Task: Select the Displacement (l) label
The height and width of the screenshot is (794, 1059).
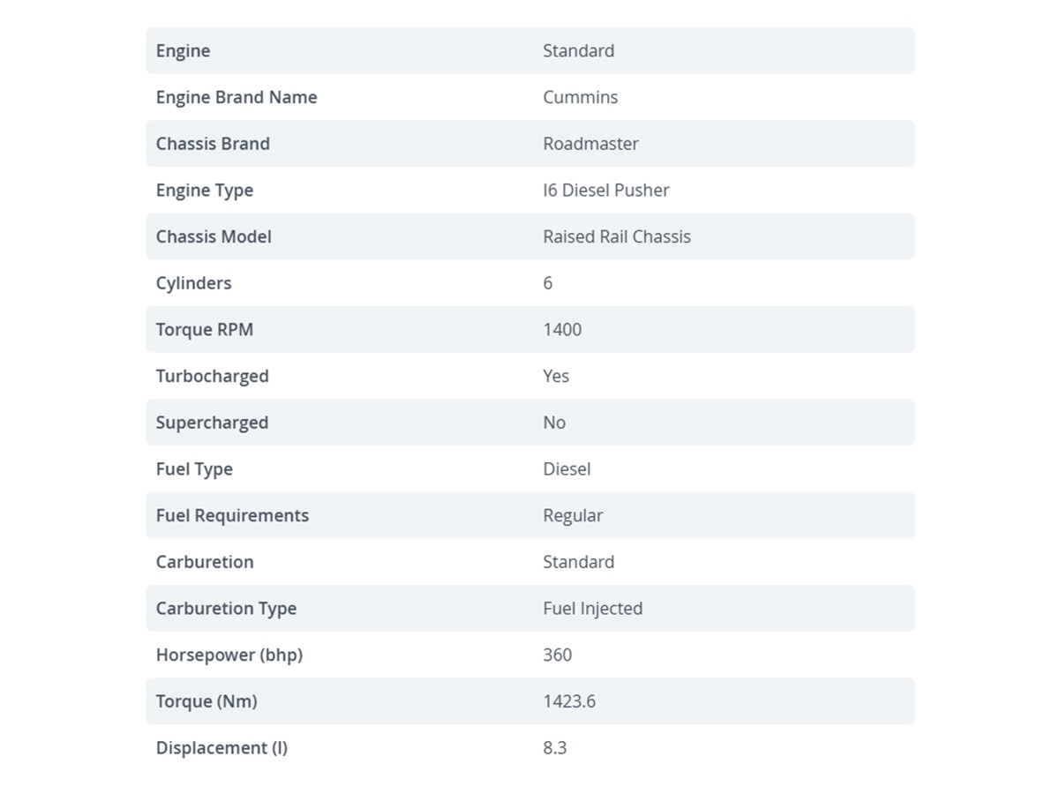Action: 222,748
